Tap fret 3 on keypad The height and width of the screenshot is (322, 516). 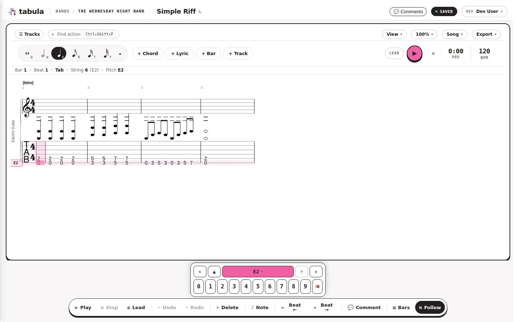coord(234,287)
